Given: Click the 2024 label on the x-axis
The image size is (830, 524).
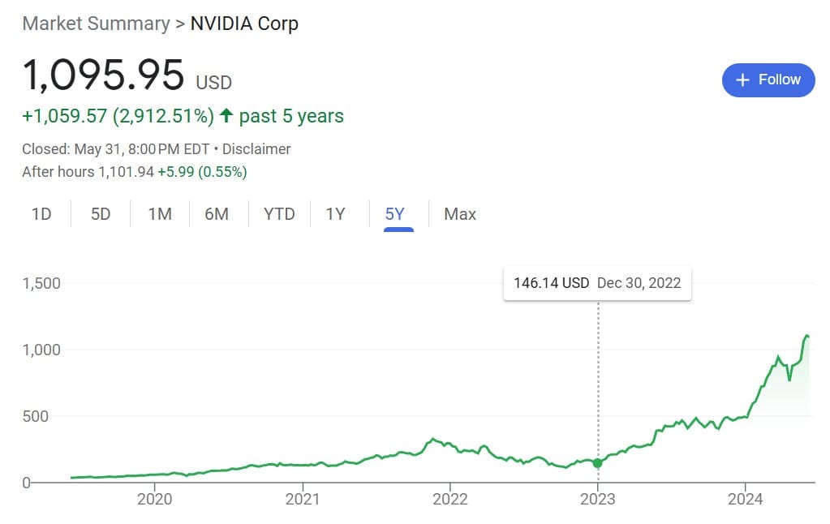Looking at the screenshot, I should (746, 499).
